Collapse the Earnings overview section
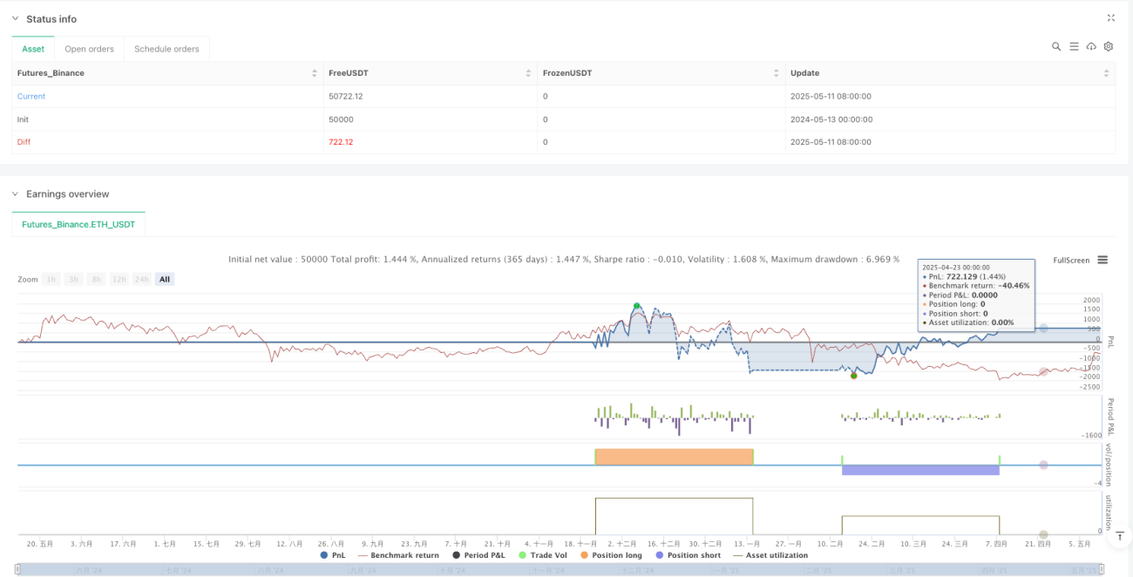1133x577 pixels. coord(15,194)
